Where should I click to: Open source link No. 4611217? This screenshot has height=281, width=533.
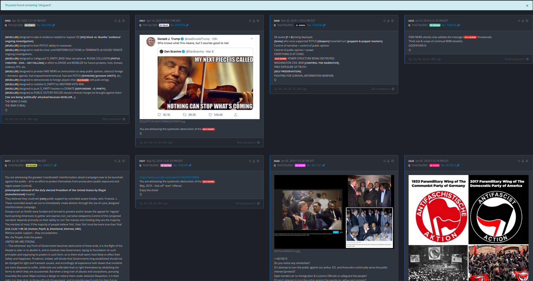316,165
